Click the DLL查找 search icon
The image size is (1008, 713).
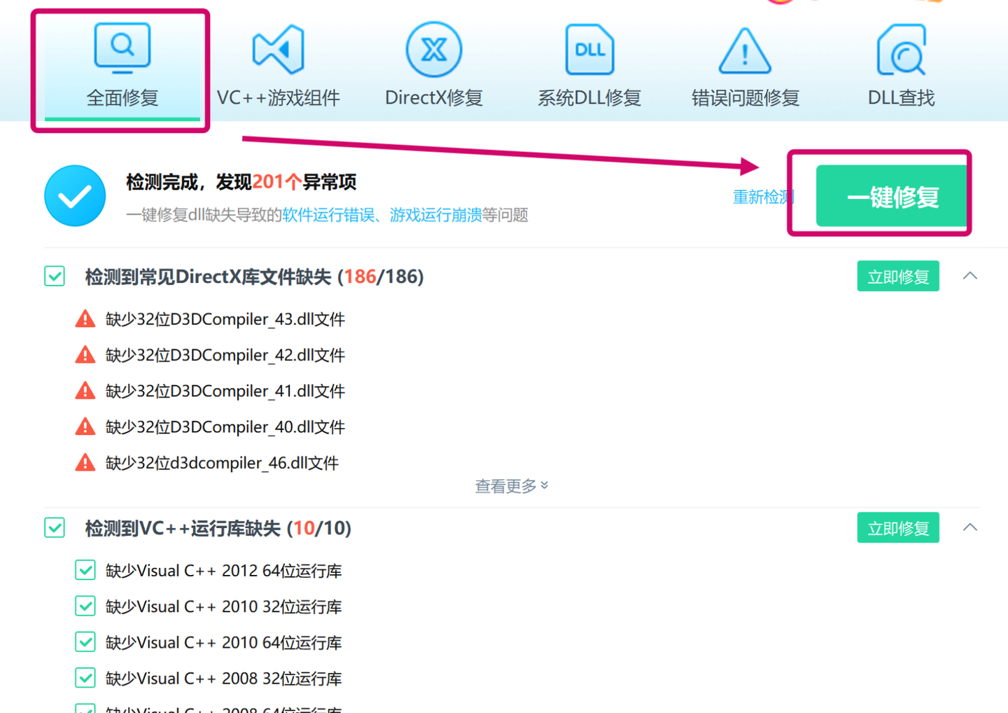click(x=901, y=48)
